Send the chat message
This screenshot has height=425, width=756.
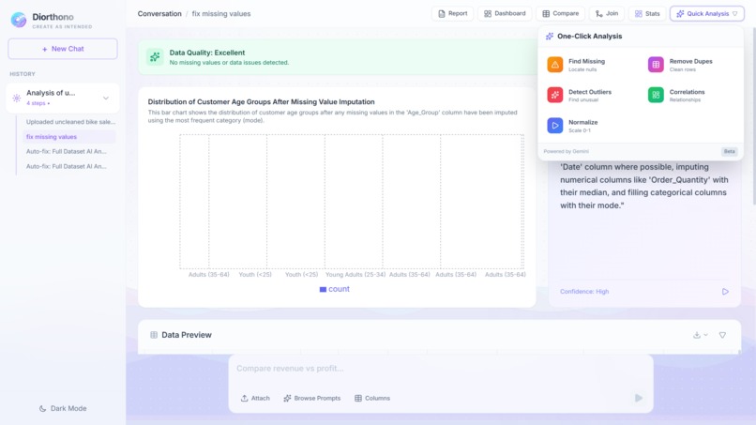click(x=639, y=398)
